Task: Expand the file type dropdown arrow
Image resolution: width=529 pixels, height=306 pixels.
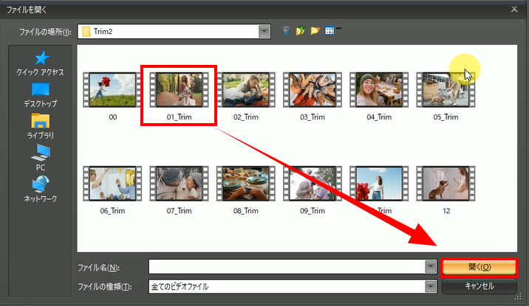Action: tap(430, 286)
